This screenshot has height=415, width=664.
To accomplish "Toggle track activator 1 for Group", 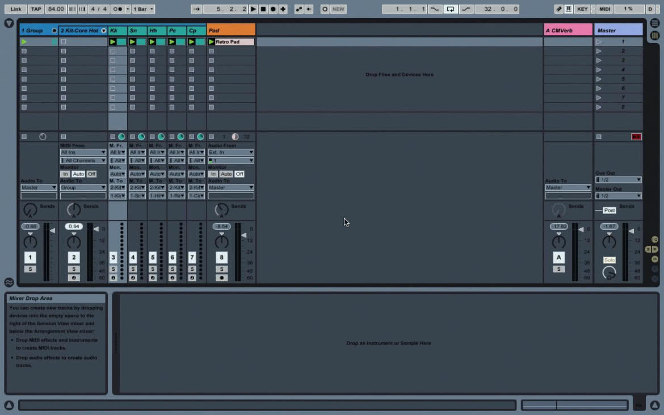I will [x=30, y=258].
